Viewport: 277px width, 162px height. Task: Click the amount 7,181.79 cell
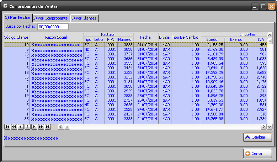pyautogui.click(x=212, y=54)
